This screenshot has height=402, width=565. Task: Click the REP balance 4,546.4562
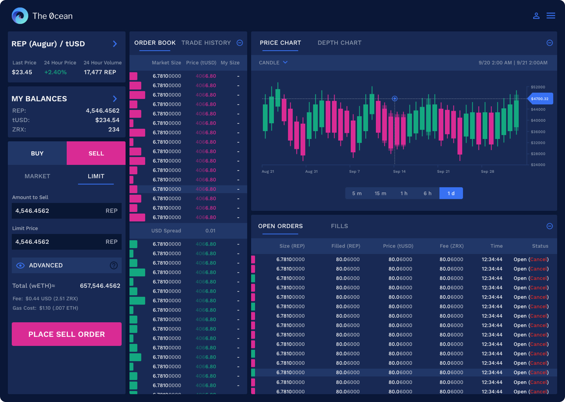(103, 111)
